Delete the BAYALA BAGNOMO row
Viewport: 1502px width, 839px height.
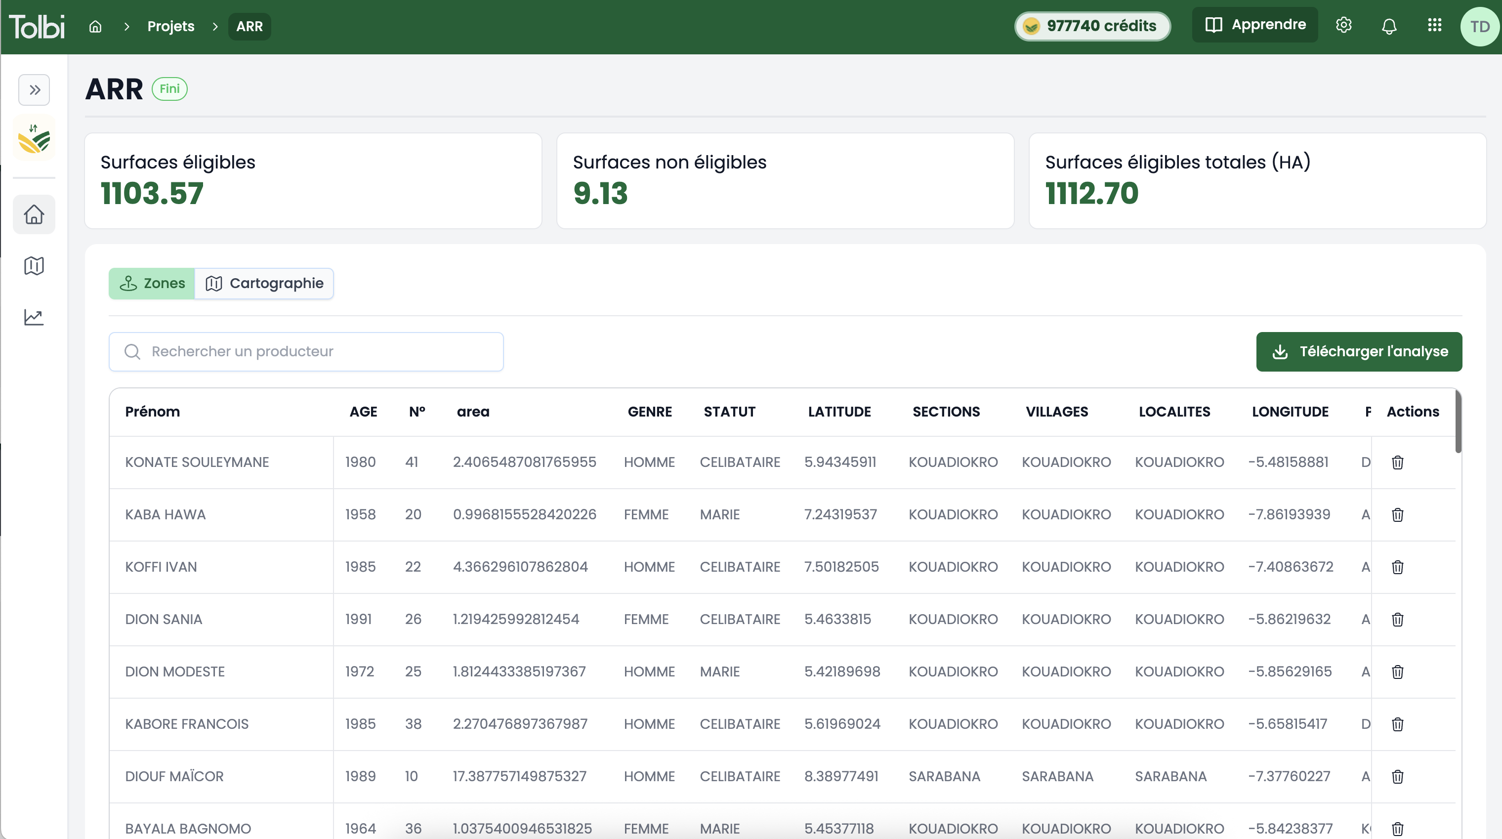point(1398,829)
